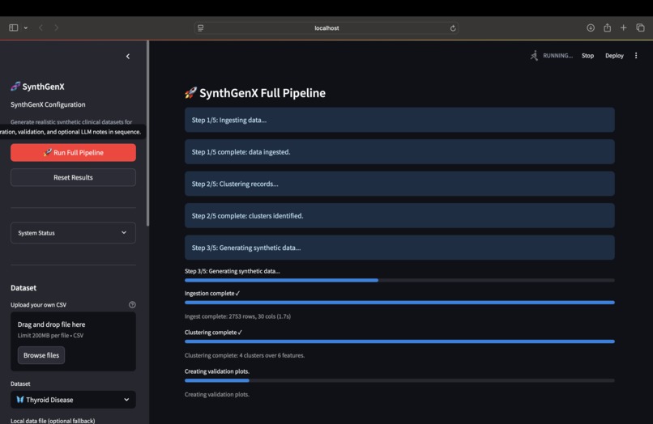Screen dimensions: 653x424
Task: Expand the System Status section
Action: pyautogui.click(x=73, y=232)
